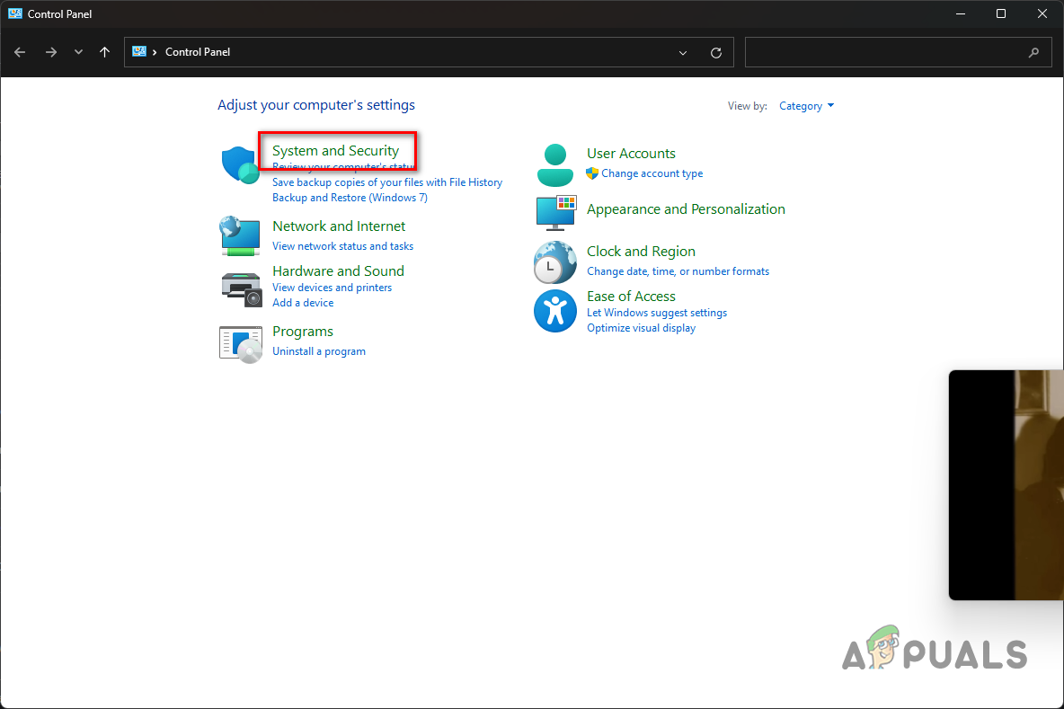Expand the address bar history dropdown
The height and width of the screenshot is (709, 1064).
[682, 52]
